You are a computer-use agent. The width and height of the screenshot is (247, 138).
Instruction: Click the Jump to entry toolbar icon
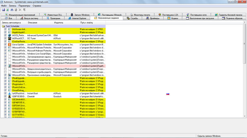point(24,10)
